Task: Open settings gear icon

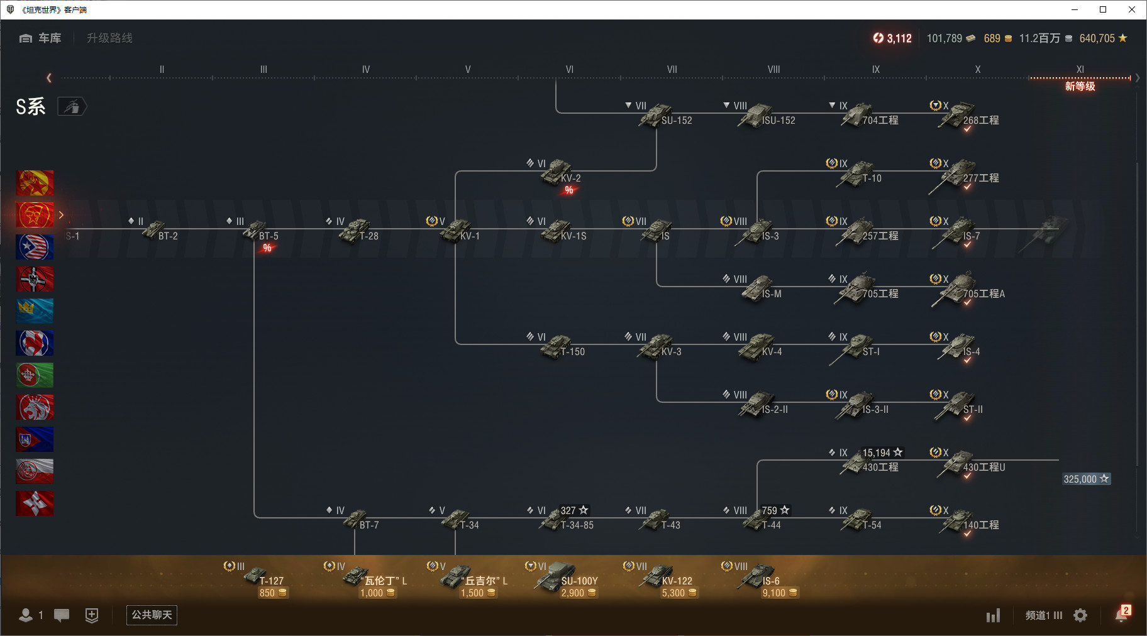Action: (1080, 615)
